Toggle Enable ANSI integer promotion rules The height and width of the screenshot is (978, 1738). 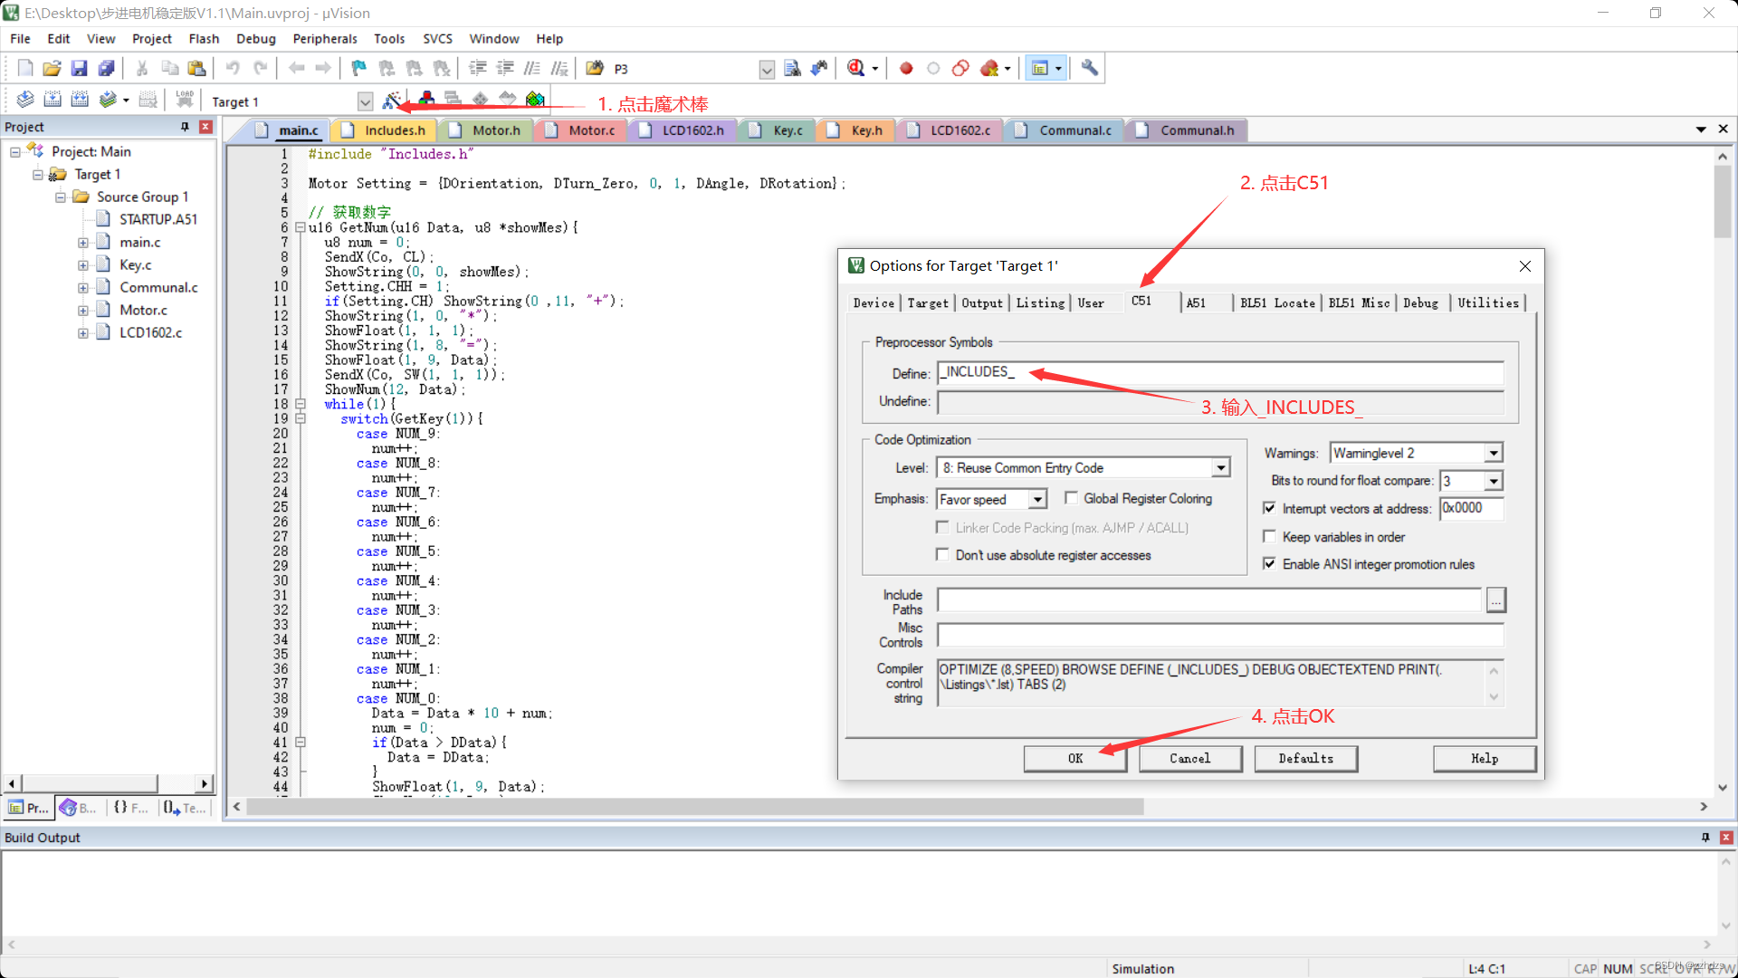(x=1269, y=563)
